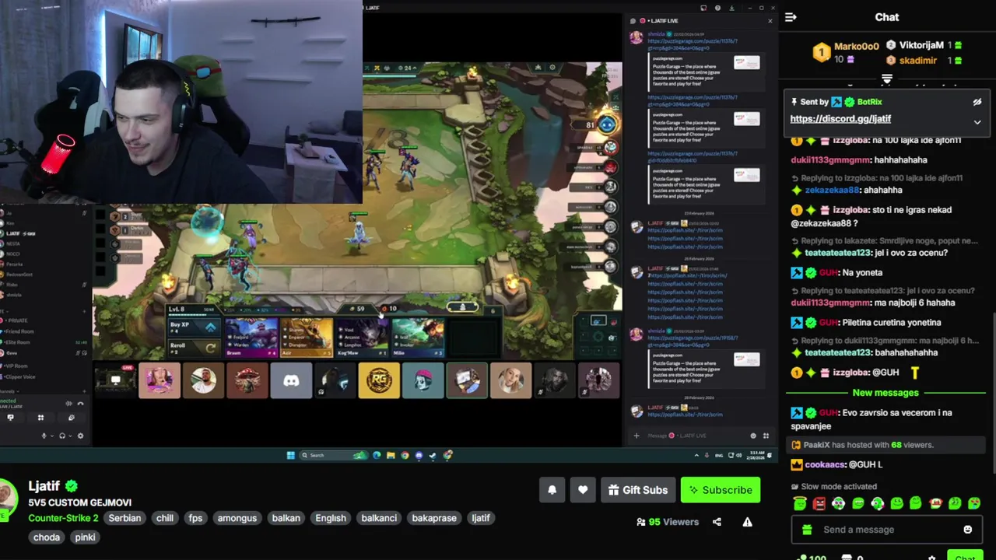
Task: Expand pinned message with chevron
Action: [x=977, y=122]
